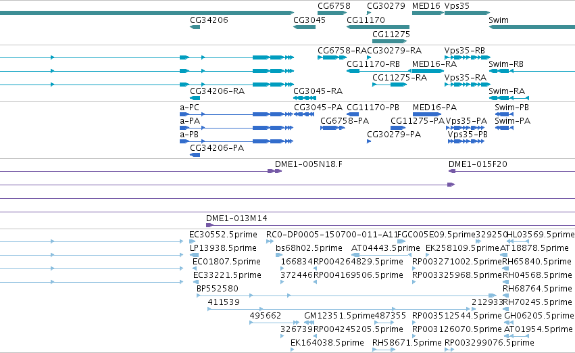Click the MED16-RA transcript label
Viewport: 575px width, 353px height.
(434, 64)
